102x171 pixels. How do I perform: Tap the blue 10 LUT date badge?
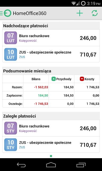click(x=11, y=54)
